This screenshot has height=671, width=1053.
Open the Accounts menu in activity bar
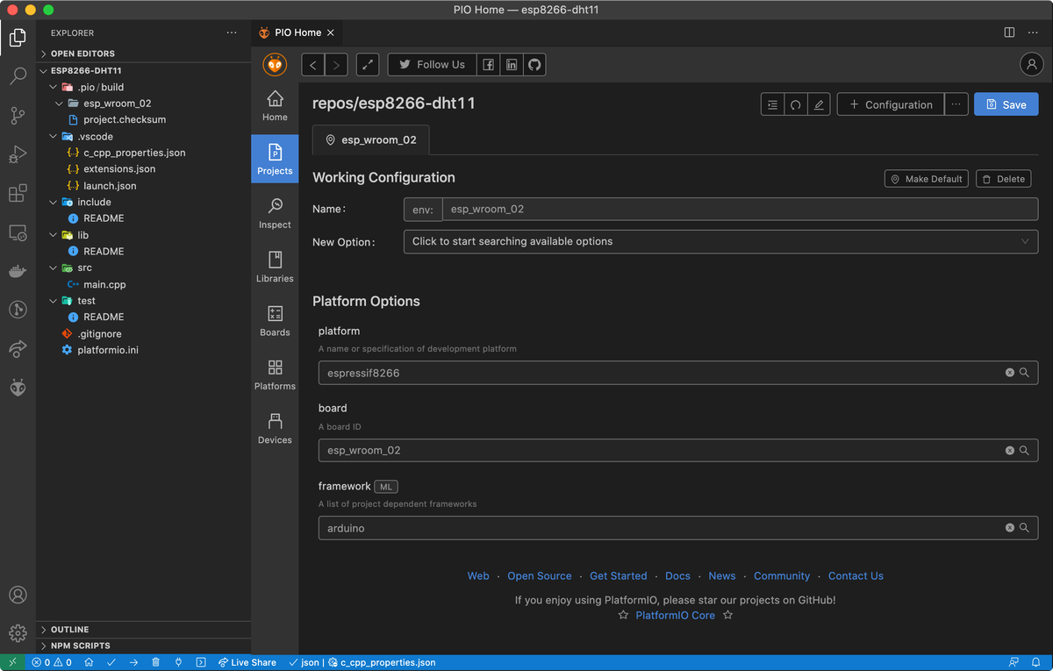(18, 595)
